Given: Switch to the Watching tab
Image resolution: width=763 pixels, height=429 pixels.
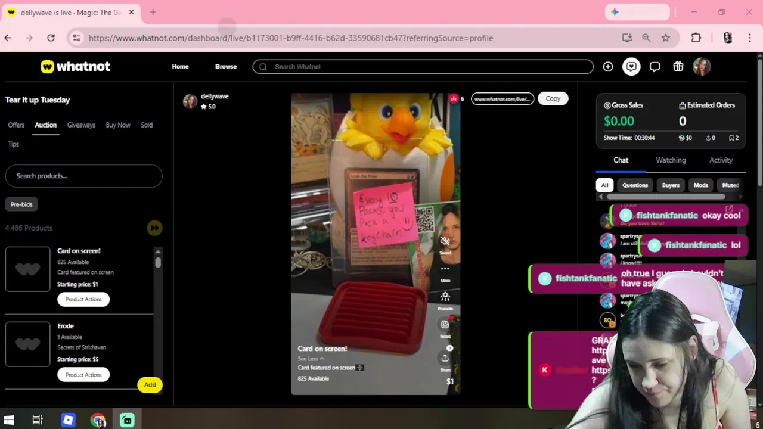Looking at the screenshot, I should pyautogui.click(x=671, y=160).
